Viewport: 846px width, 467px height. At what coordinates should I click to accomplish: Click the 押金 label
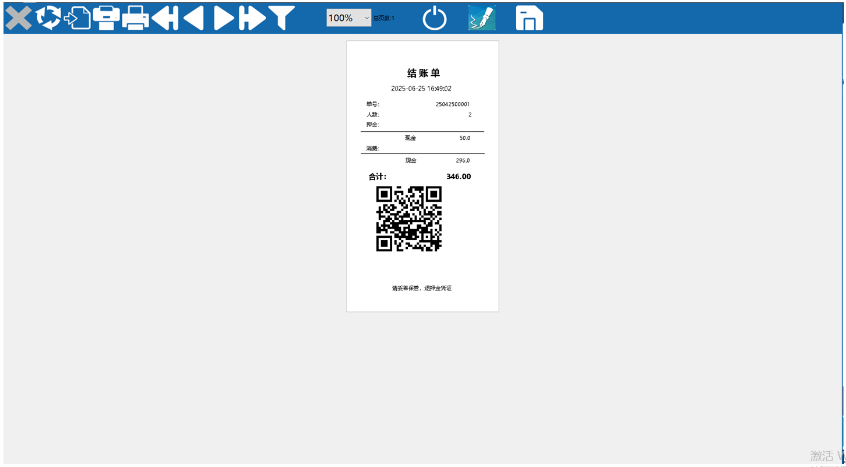pos(373,125)
